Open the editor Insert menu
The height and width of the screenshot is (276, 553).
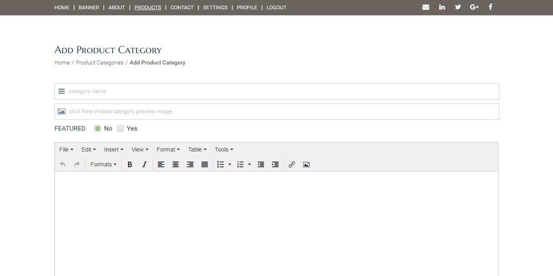114,150
